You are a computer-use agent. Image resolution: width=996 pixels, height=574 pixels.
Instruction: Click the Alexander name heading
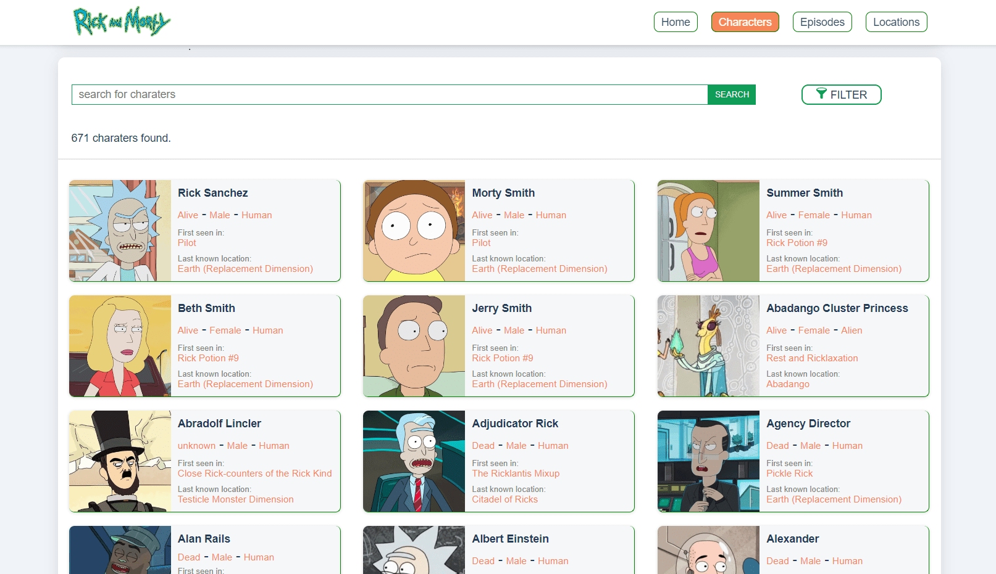[792, 539]
